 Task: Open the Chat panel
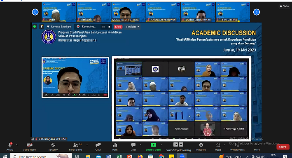click(133, 147)
